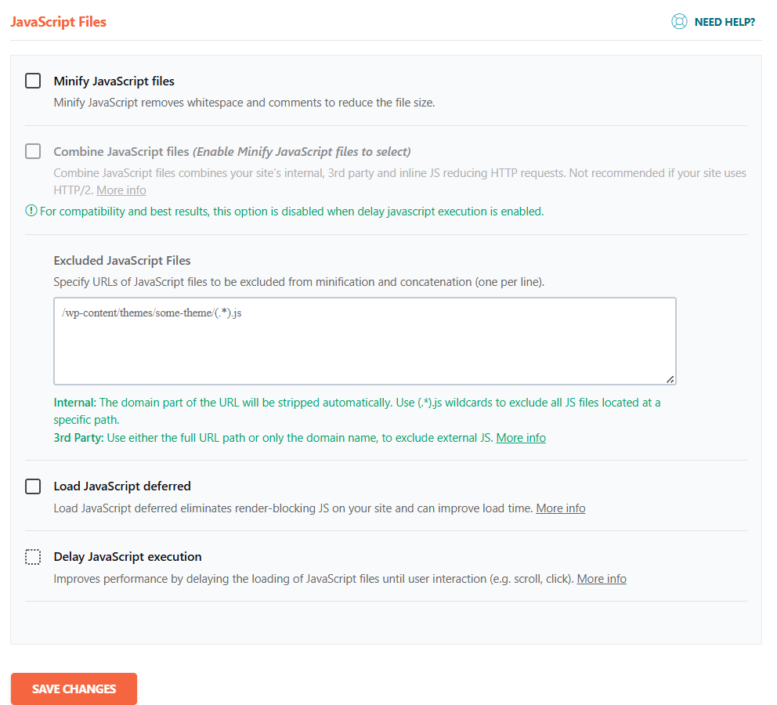
Task: Click the JavaScript Files section heading
Action: click(x=58, y=22)
